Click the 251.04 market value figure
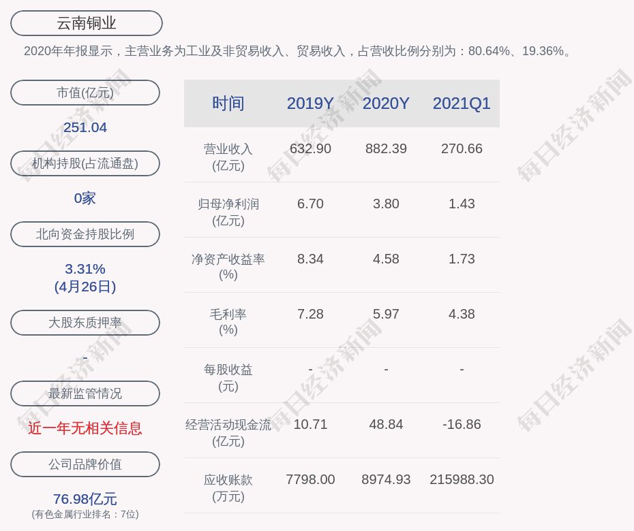 [85, 127]
